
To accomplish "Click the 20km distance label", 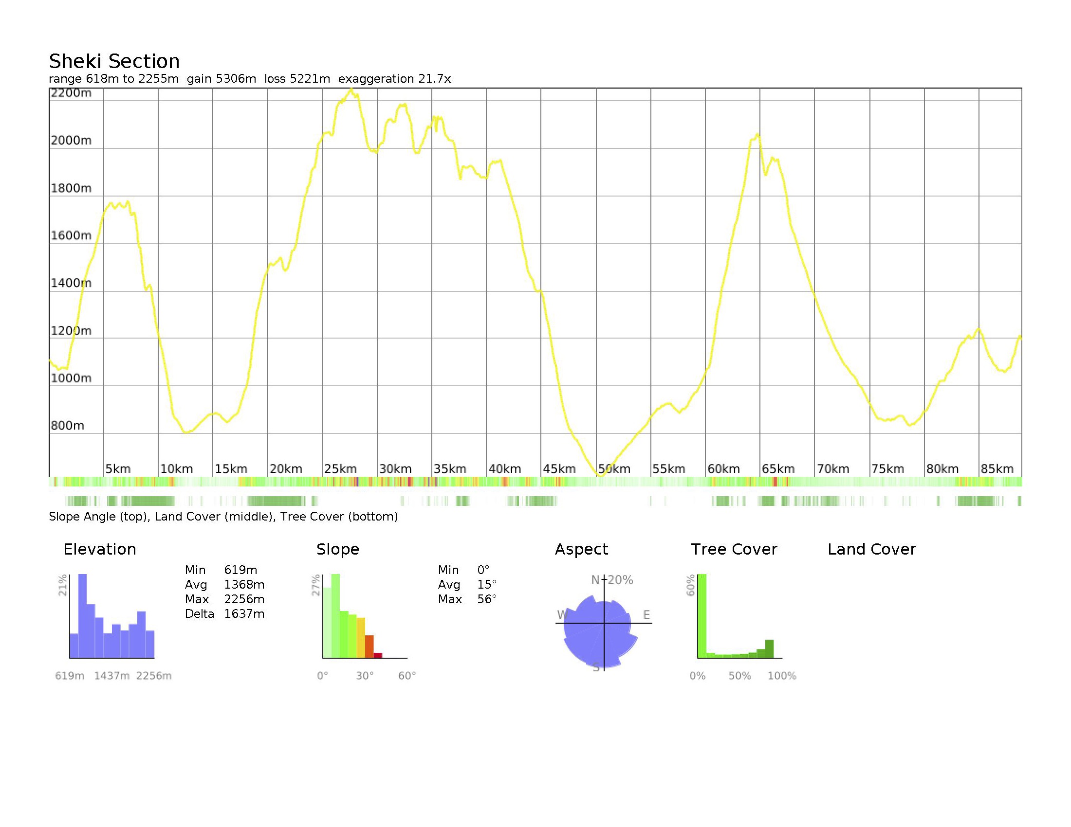I will pos(286,469).
